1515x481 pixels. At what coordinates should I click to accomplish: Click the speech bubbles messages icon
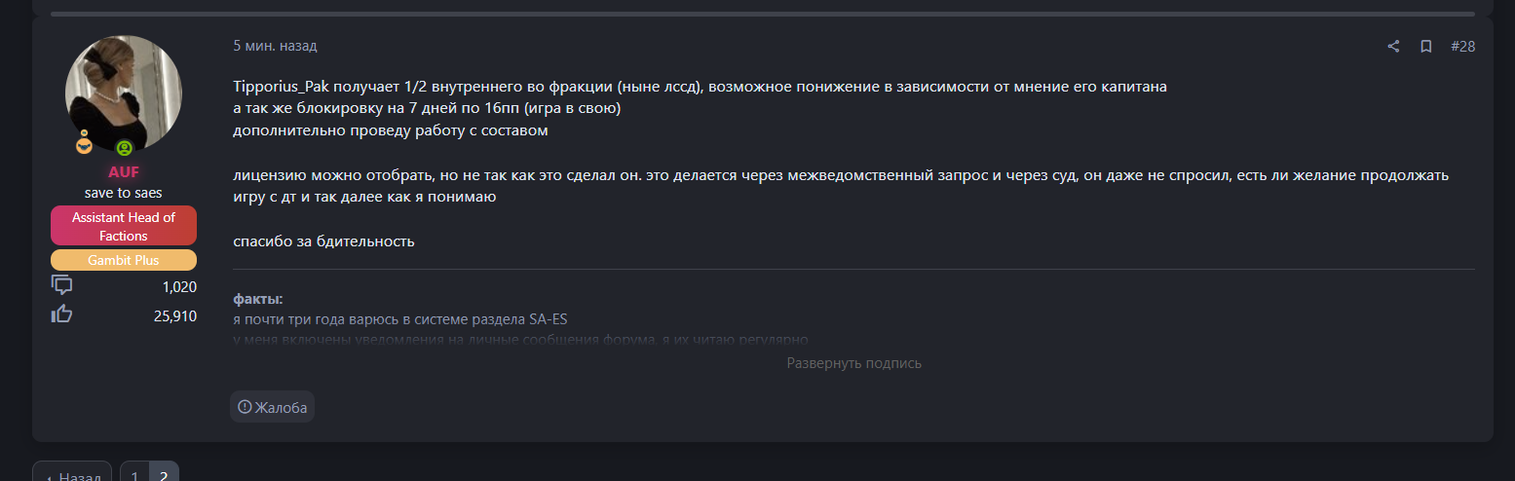click(61, 286)
